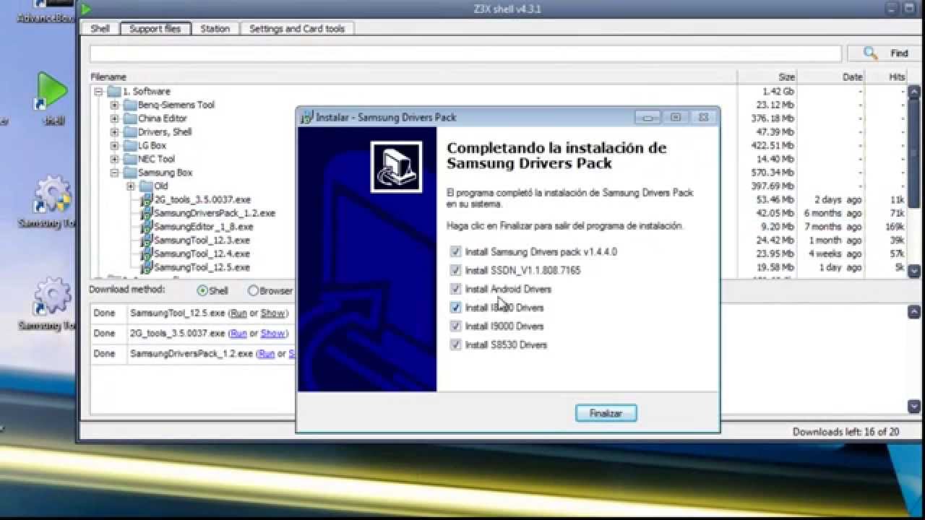
Task: Sort by the Date column header
Action: click(831, 77)
